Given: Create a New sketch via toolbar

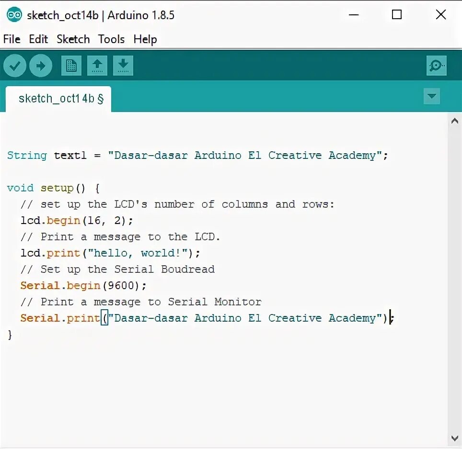Looking at the screenshot, I should pos(71,66).
